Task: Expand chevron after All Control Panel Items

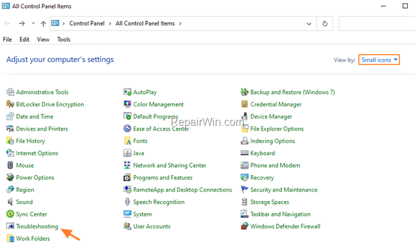Action: 180,23
